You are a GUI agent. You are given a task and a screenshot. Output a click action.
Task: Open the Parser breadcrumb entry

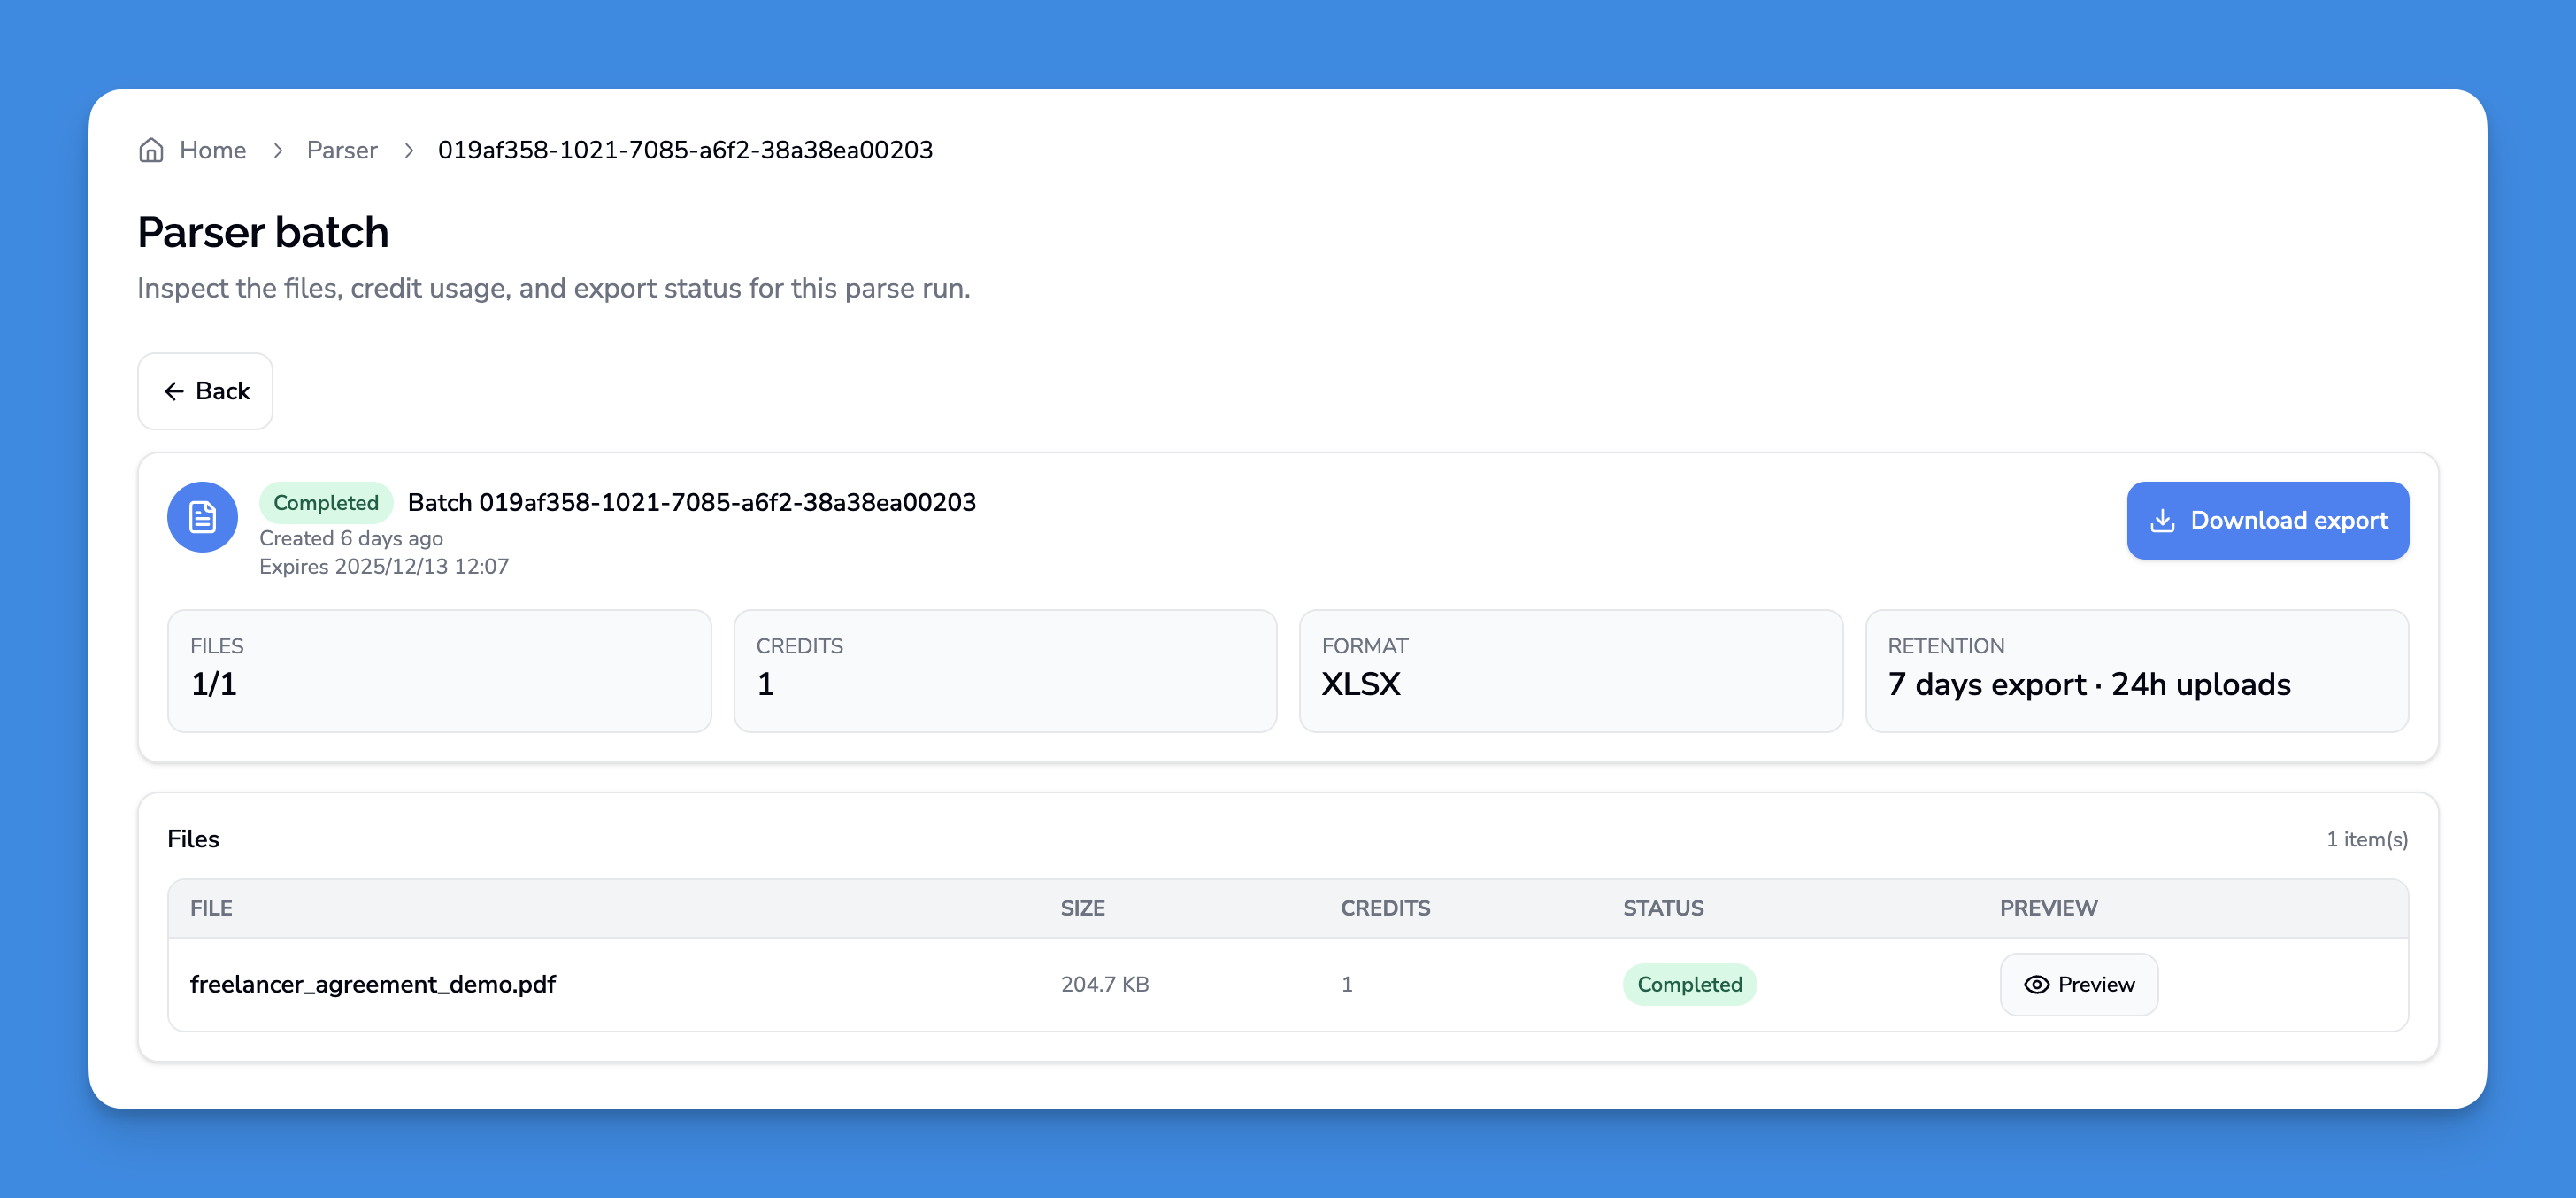coord(342,151)
